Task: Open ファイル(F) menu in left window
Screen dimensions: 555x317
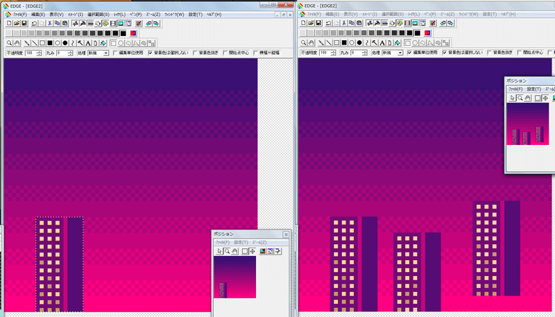Action: pos(20,15)
